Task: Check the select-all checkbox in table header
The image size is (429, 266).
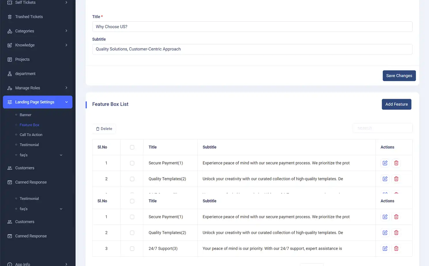Action: 132,147
